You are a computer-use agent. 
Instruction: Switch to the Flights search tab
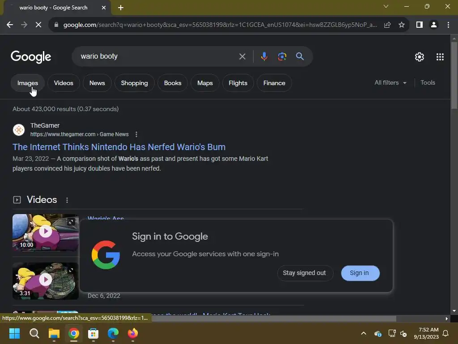tap(238, 83)
